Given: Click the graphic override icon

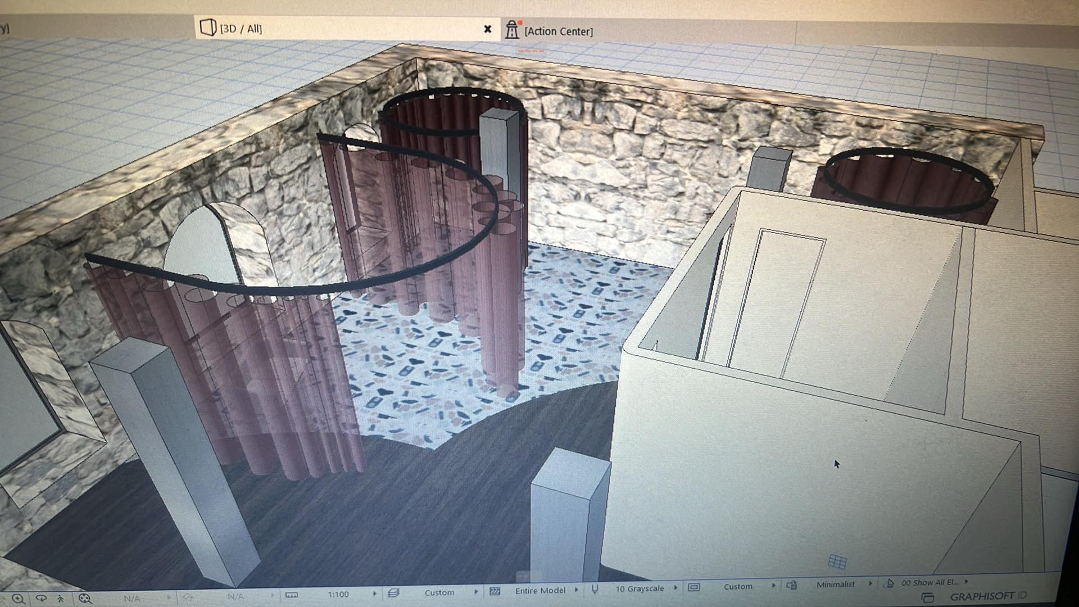Looking at the screenshot, I should [792, 585].
